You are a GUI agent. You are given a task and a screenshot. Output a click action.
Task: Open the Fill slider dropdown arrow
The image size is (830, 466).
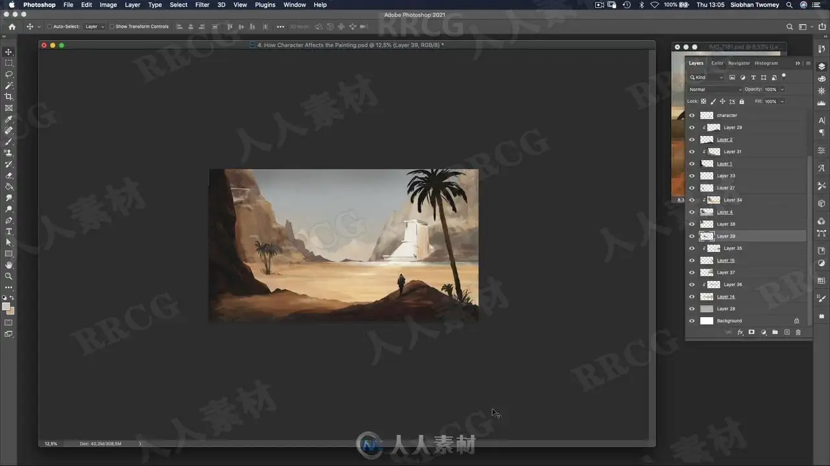782,102
